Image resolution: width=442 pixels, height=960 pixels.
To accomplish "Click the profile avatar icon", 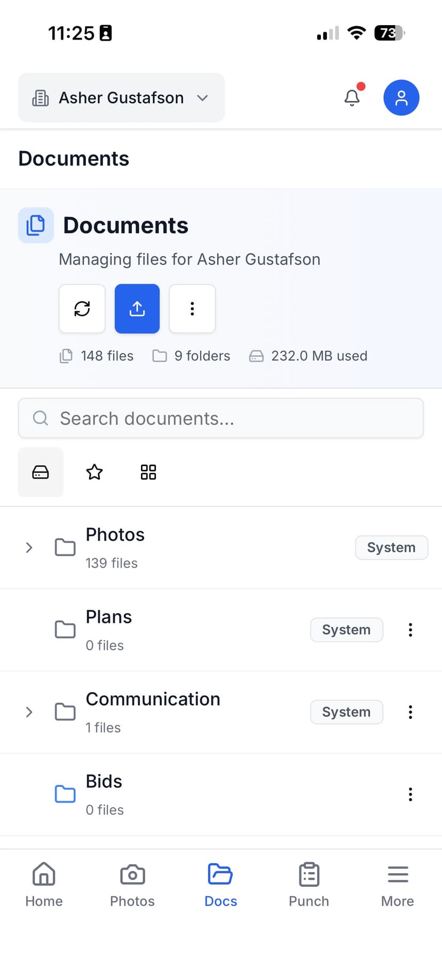I will tap(401, 97).
